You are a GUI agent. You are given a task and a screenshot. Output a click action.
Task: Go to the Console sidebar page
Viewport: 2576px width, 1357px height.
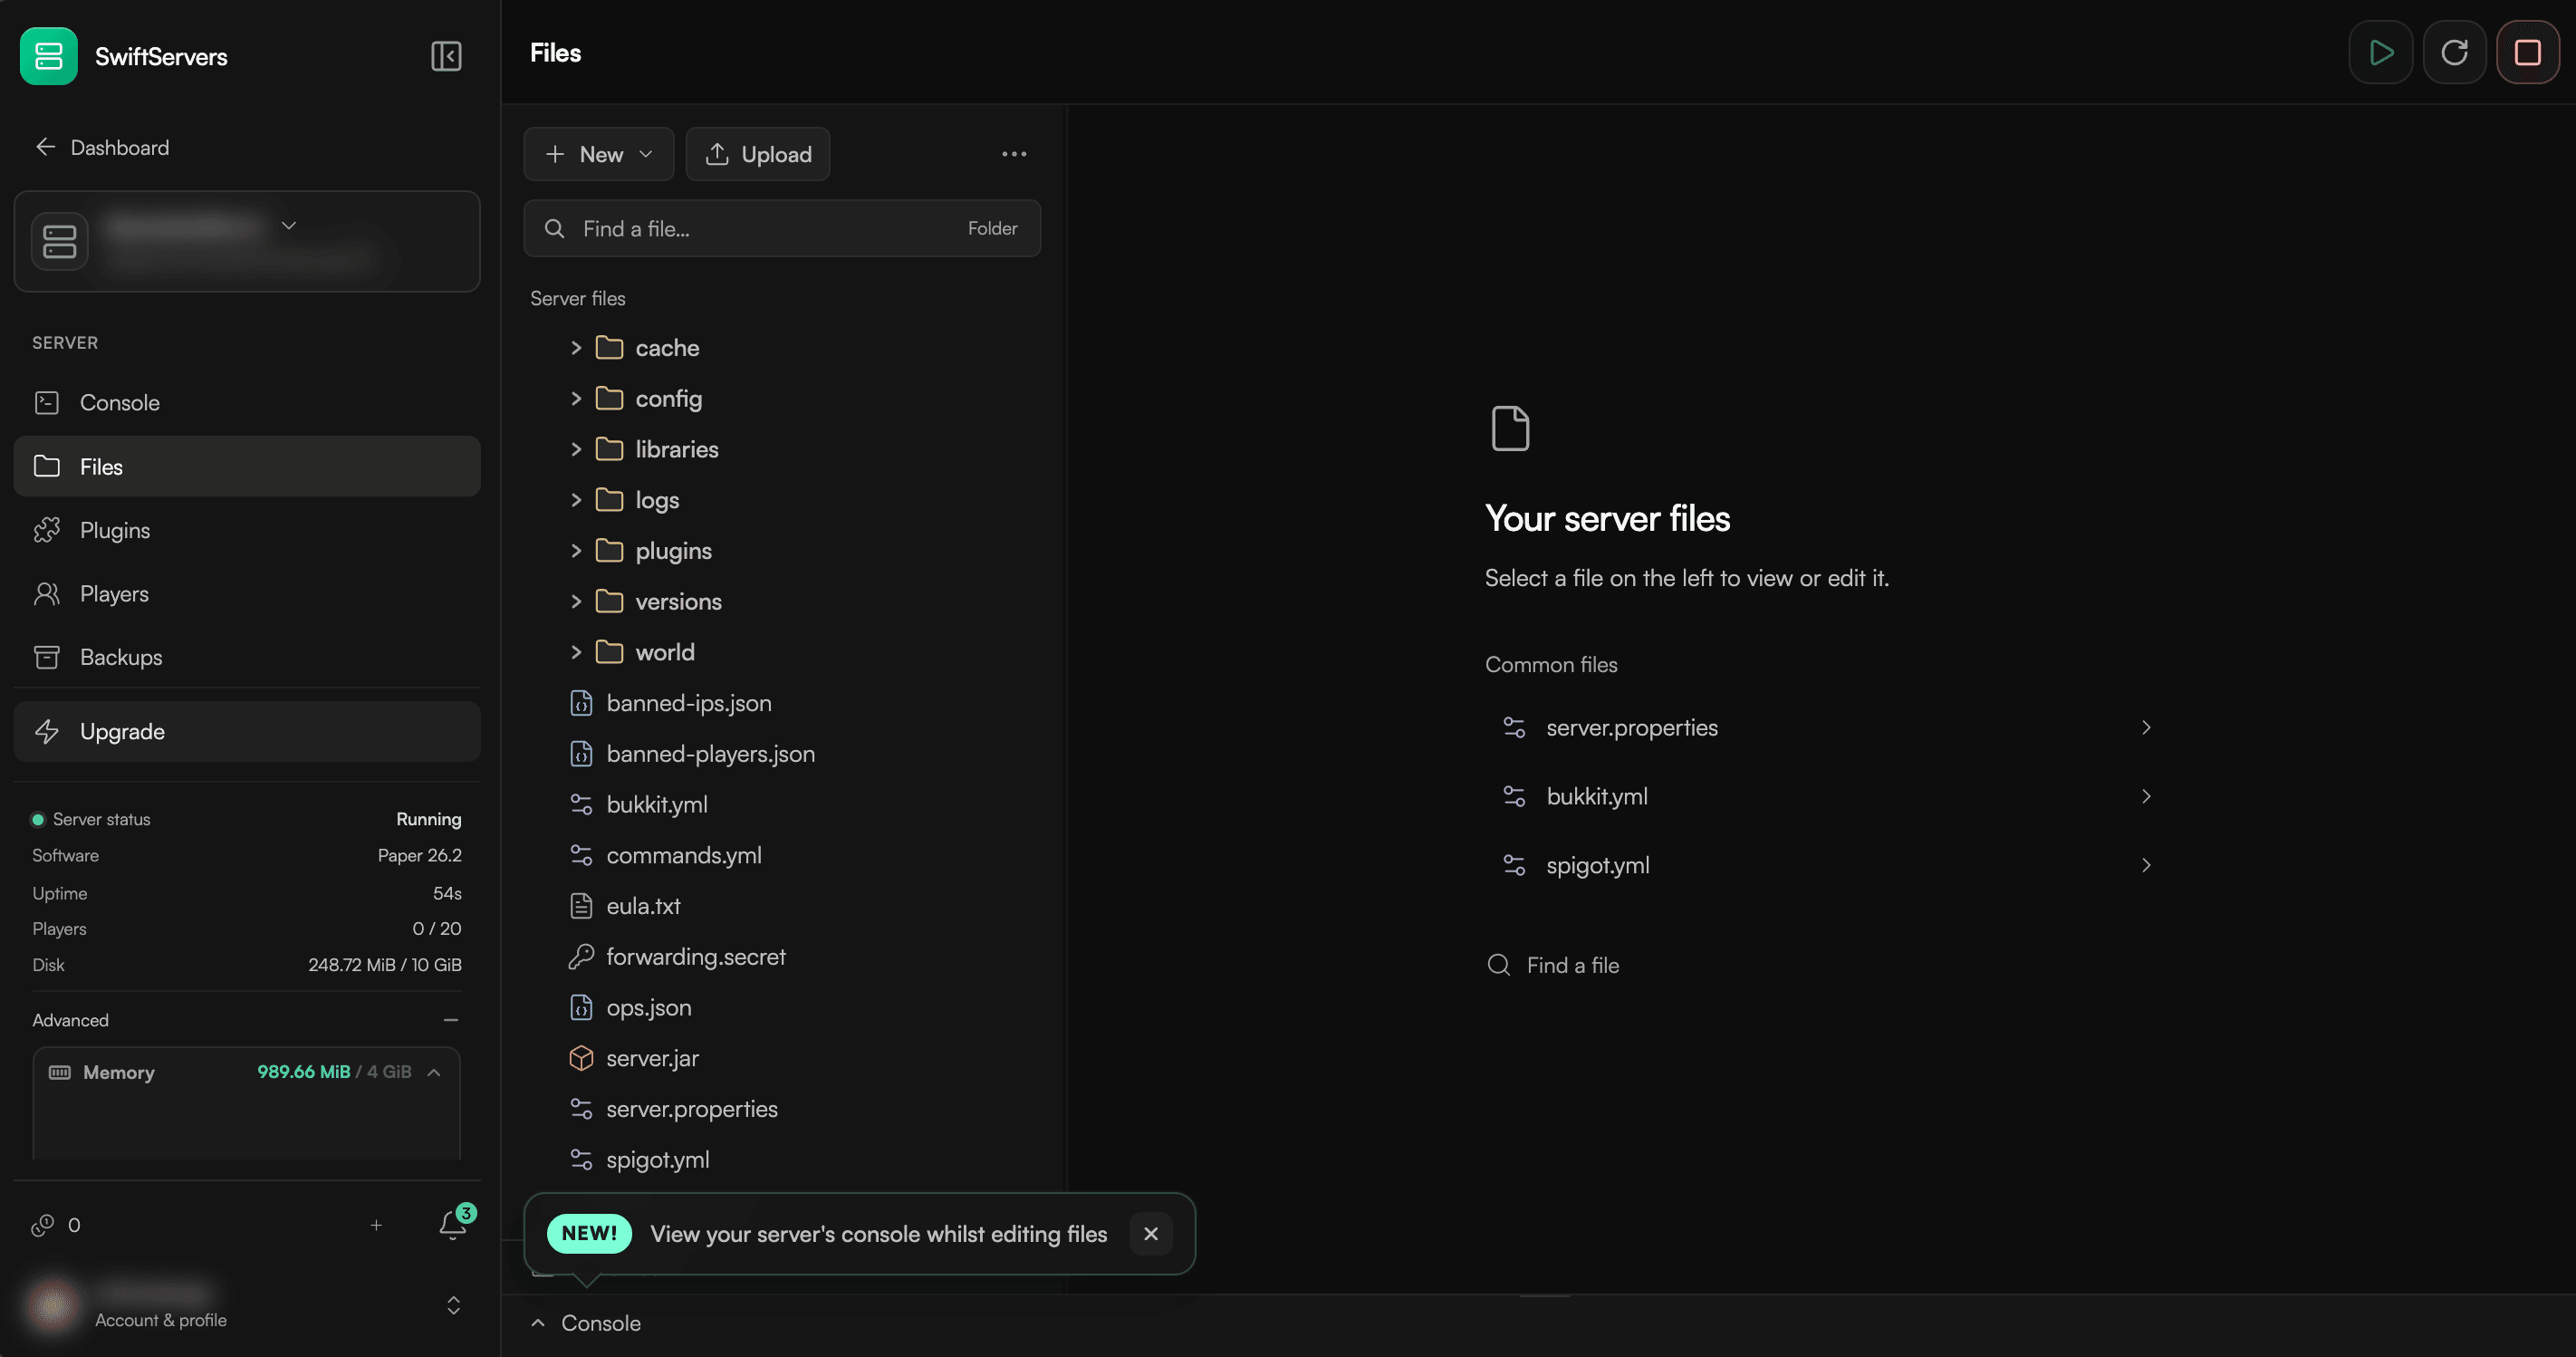tap(247, 403)
